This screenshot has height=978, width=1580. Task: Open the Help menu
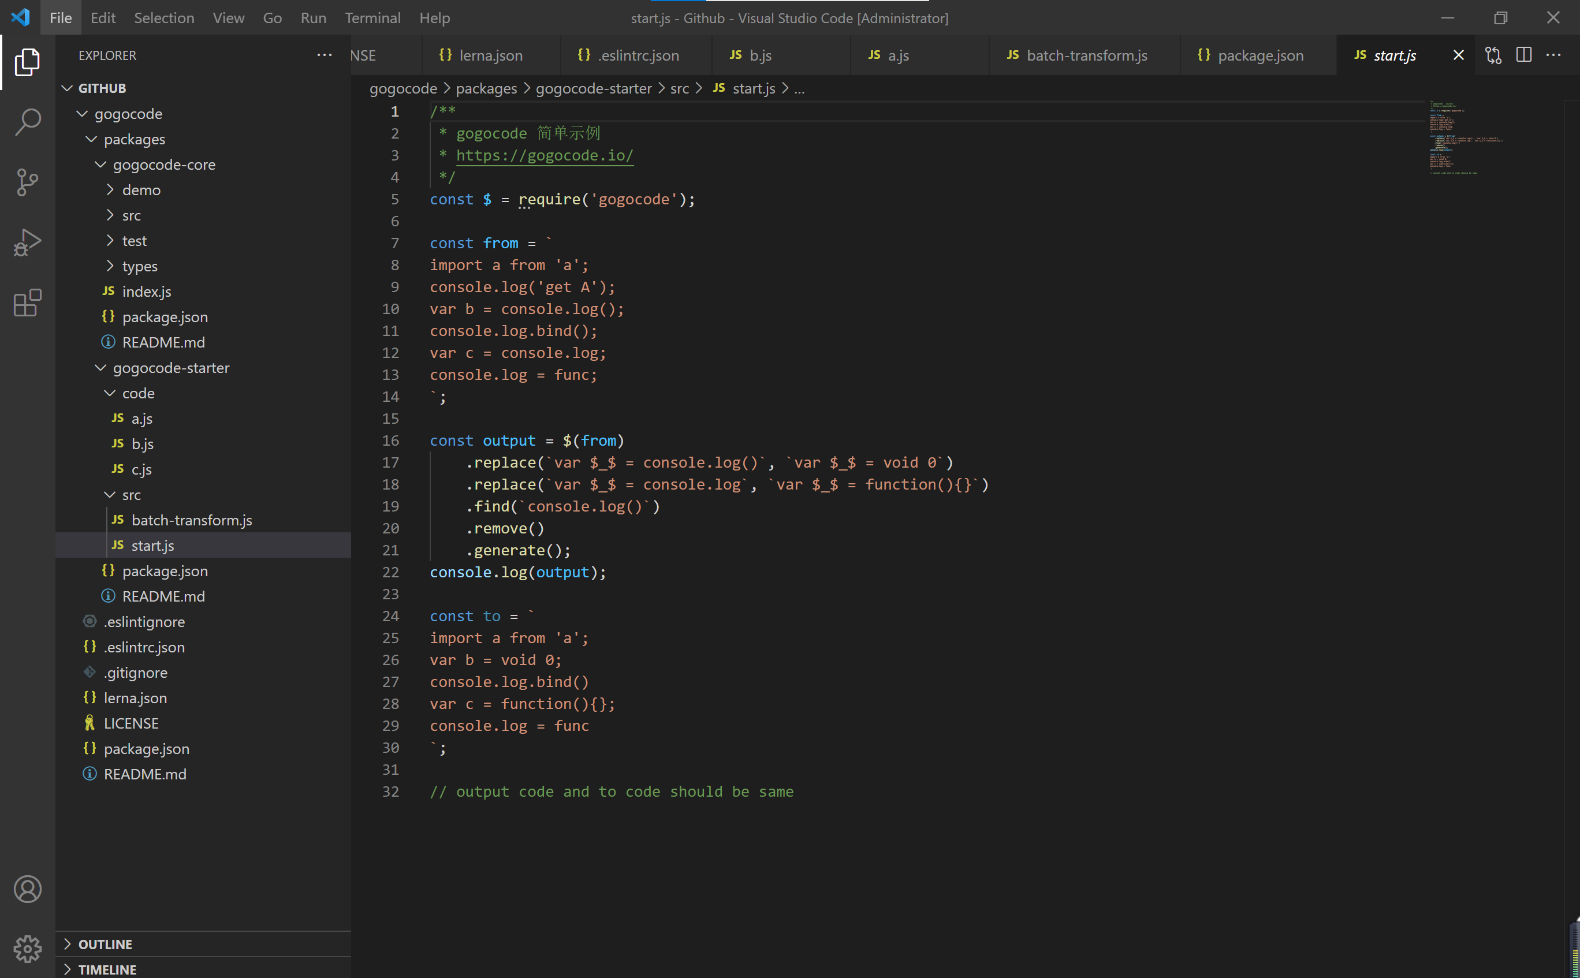[x=434, y=17]
